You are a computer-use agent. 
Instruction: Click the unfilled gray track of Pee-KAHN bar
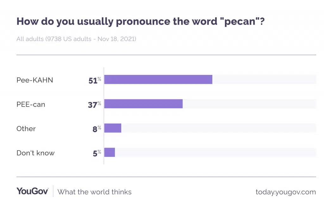[264, 80]
